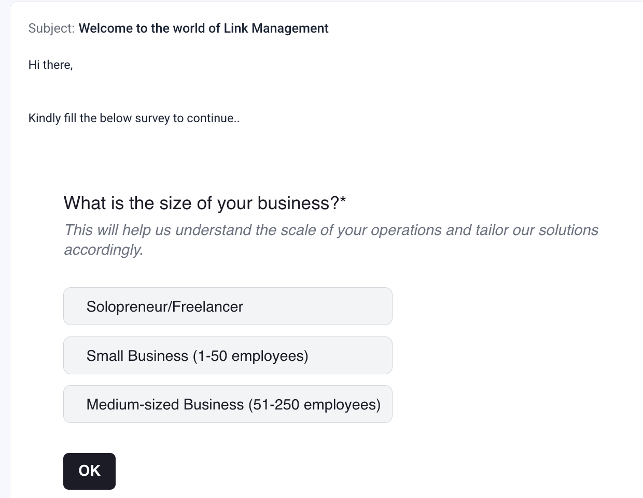The width and height of the screenshot is (643, 498).
Task: Click Welcome to the world of Link Management
Action: coord(204,28)
